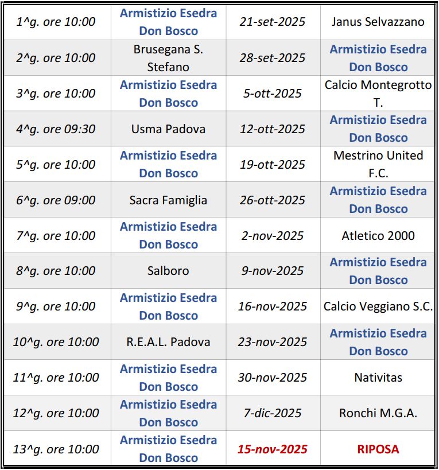Click the Nativitas opponent cell

[x=378, y=378]
